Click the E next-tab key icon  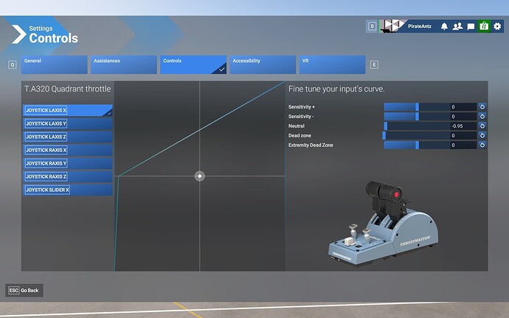374,65
